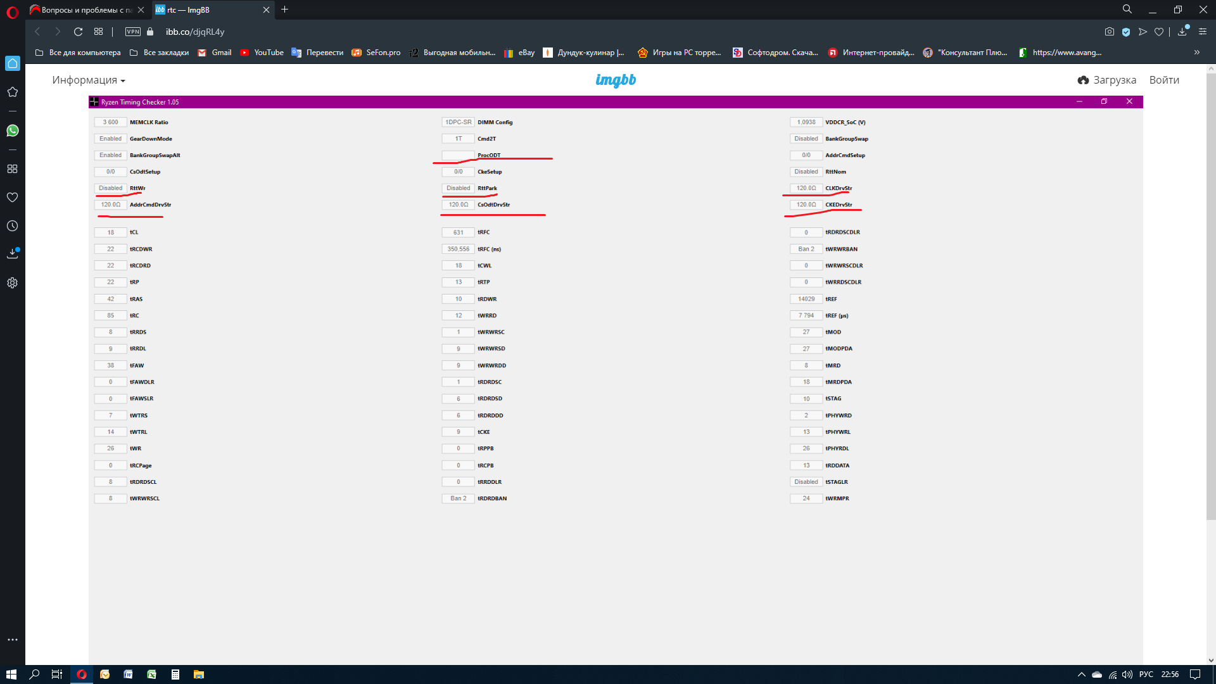Screen dimensions: 1216x684
Task: Open browsing history clock icon in sidebar
Action: click(12, 226)
